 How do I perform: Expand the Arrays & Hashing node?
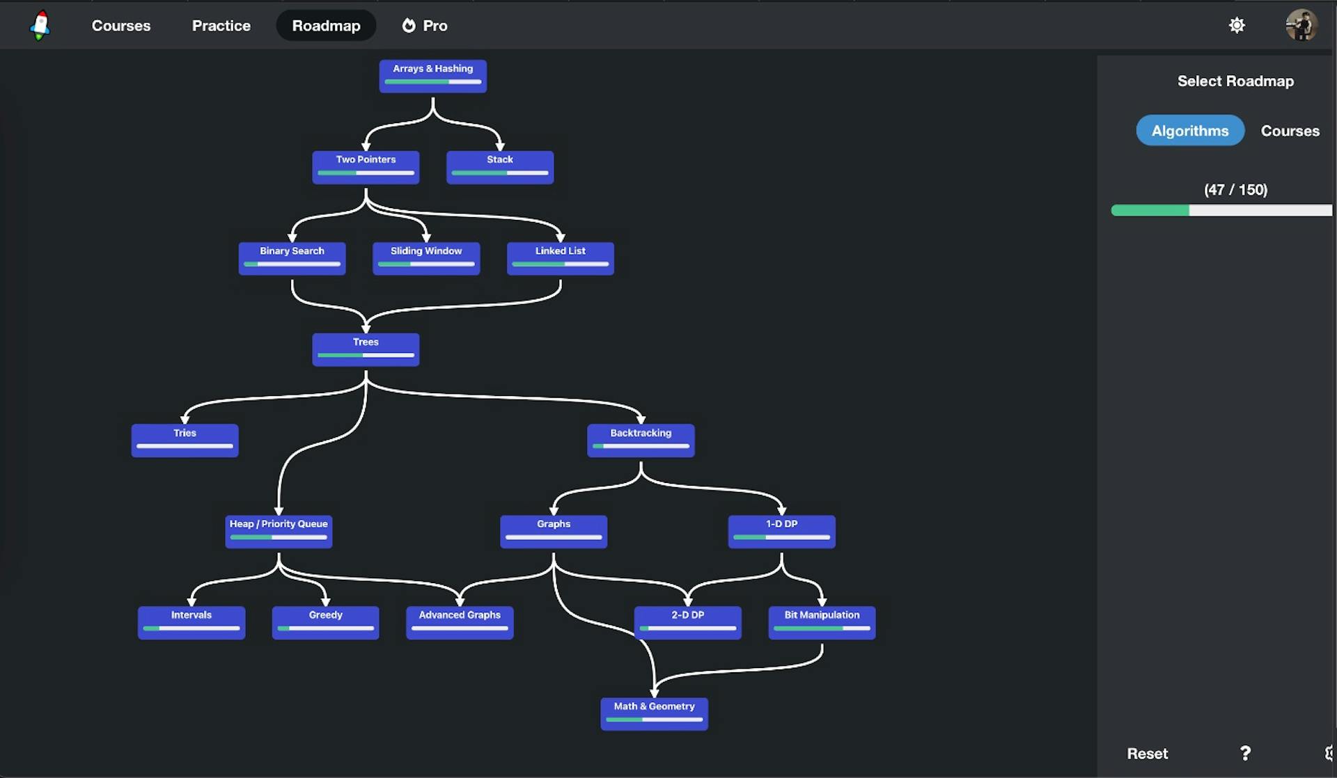[x=432, y=75]
